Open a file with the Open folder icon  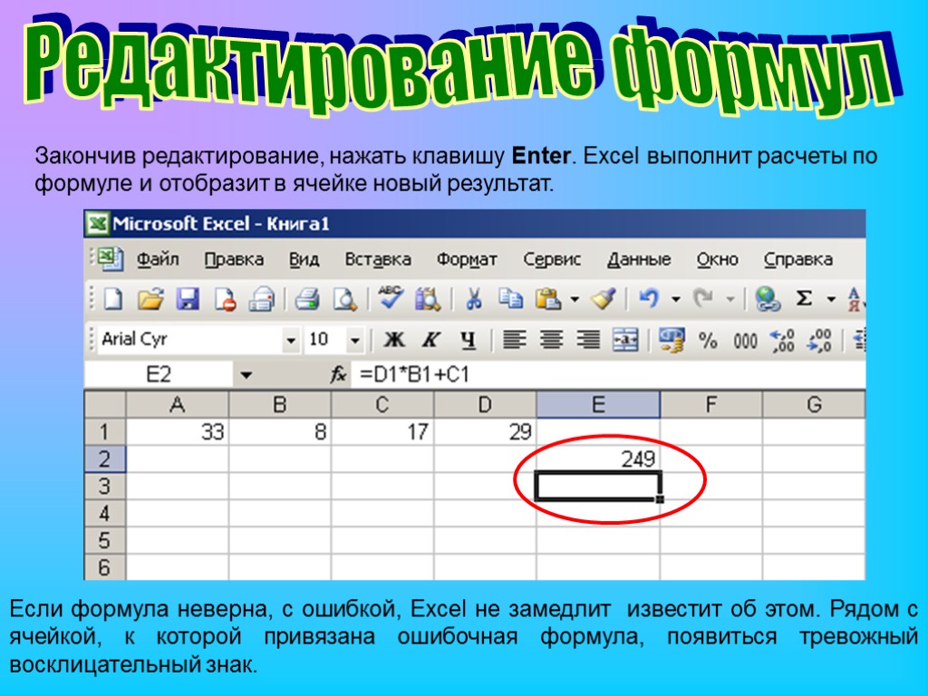[x=150, y=299]
